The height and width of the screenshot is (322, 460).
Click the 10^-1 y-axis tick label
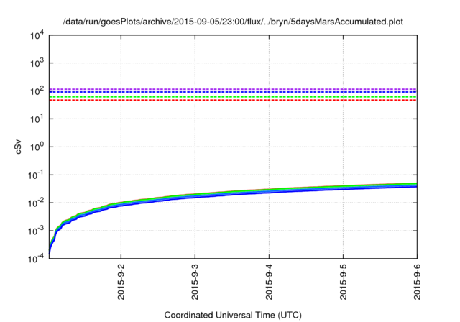tap(35, 175)
